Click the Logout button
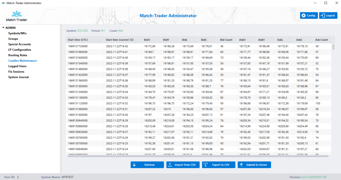Image resolution: width=341 pixels, height=180 pixels. (x=328, y=15)
